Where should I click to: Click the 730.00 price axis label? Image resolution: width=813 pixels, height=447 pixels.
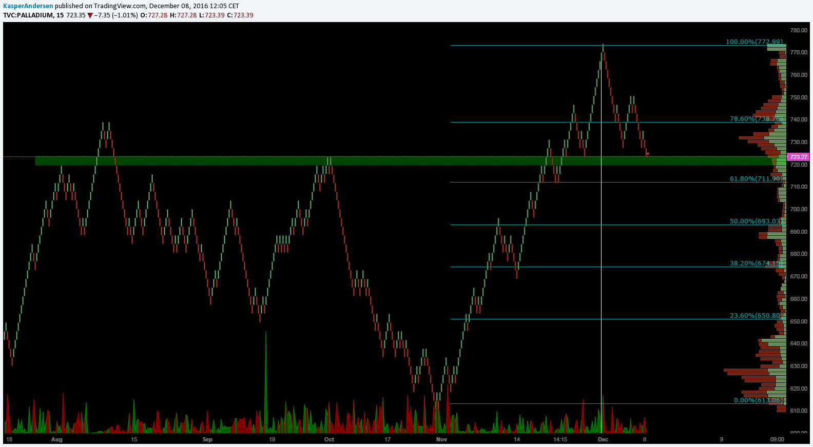799,142
